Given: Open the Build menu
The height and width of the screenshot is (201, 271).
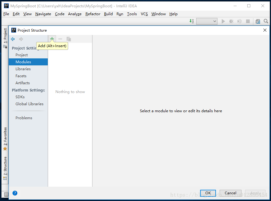Looking at the screenshot, I should click(x=108, y=14).
